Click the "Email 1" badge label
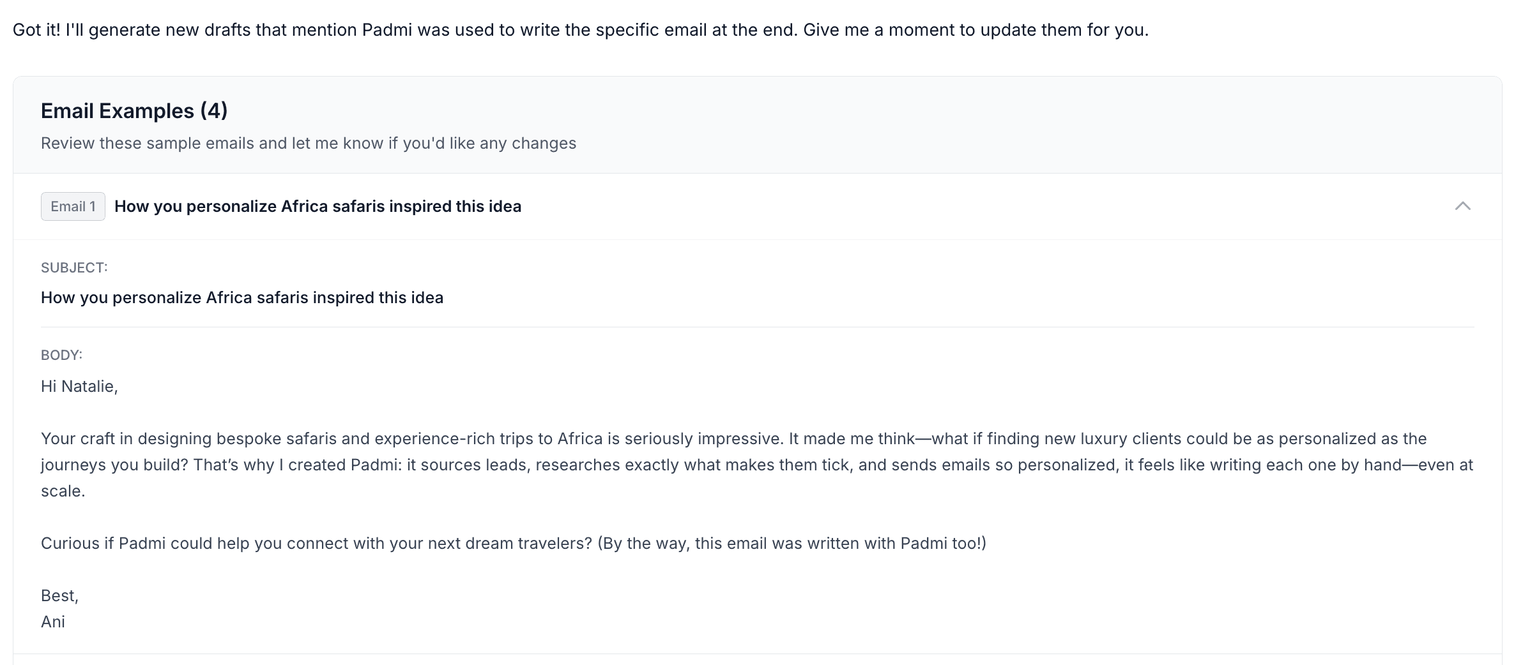The height and width of the screenshot is (665, 1523). [x=73, y=207]
